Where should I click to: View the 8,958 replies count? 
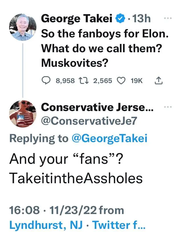(x=65, y=81)
